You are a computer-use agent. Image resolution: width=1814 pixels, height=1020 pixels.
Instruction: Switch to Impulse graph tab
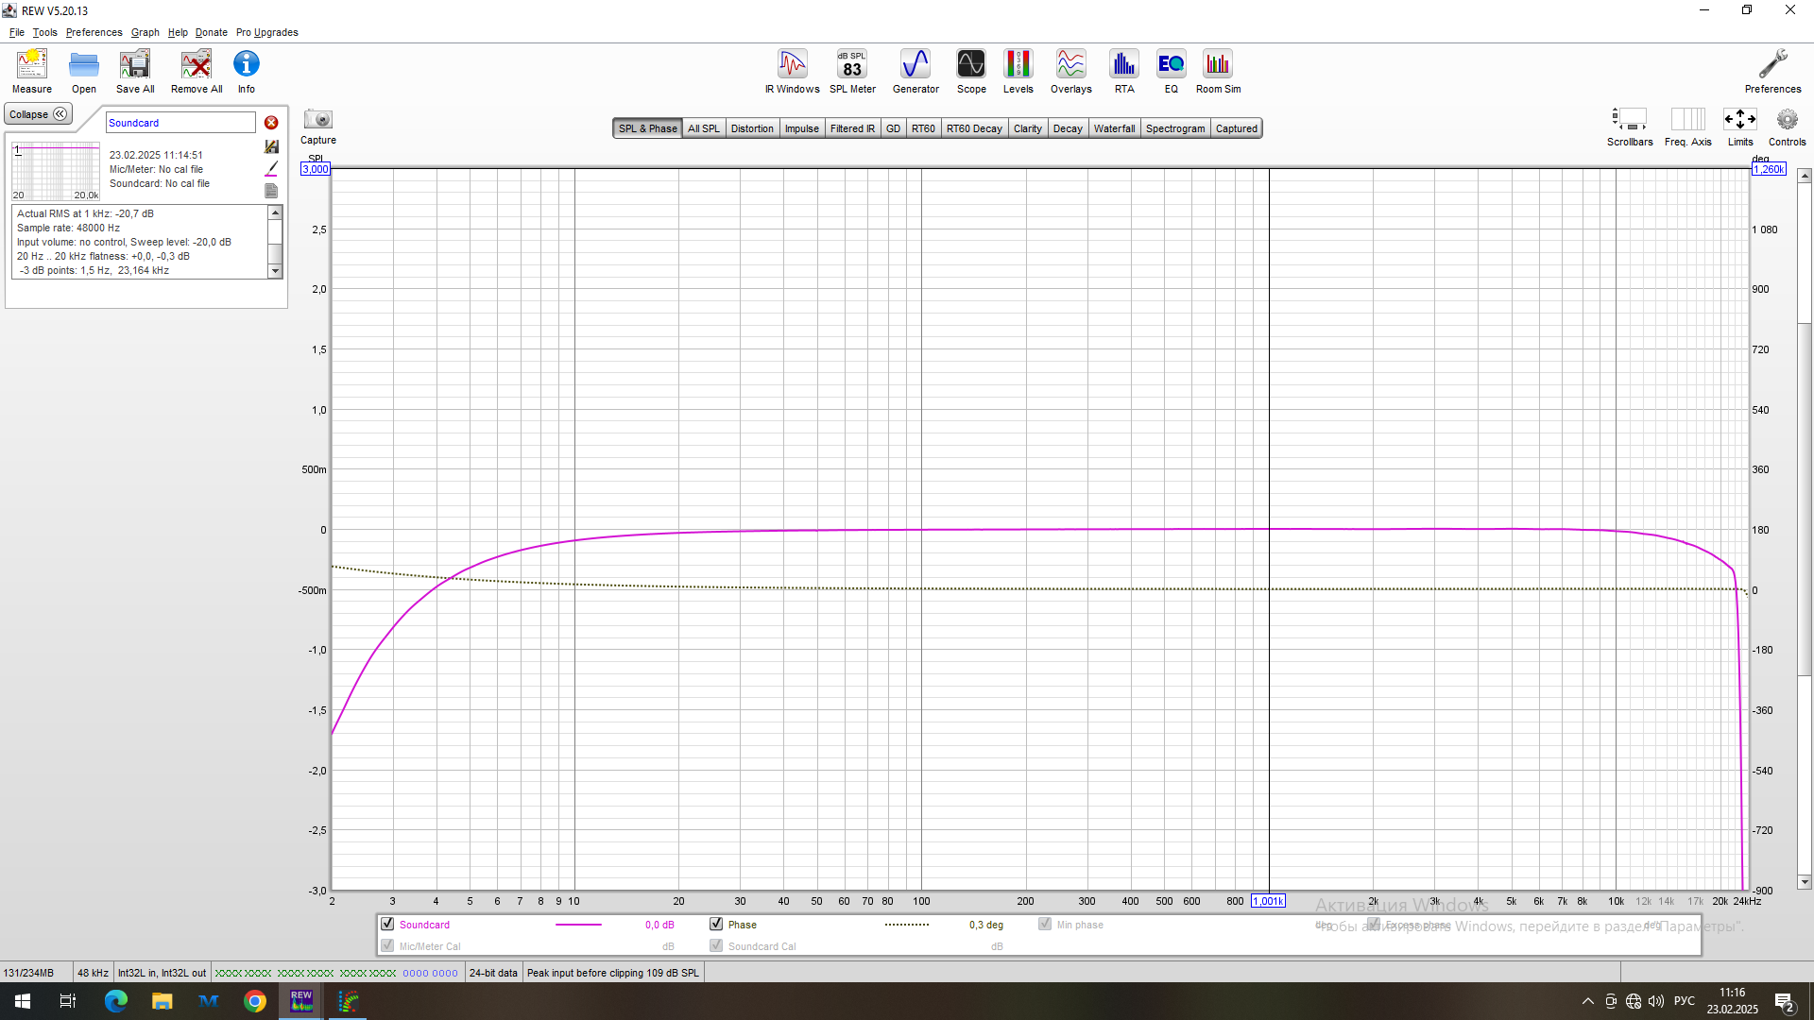(802, 128)
